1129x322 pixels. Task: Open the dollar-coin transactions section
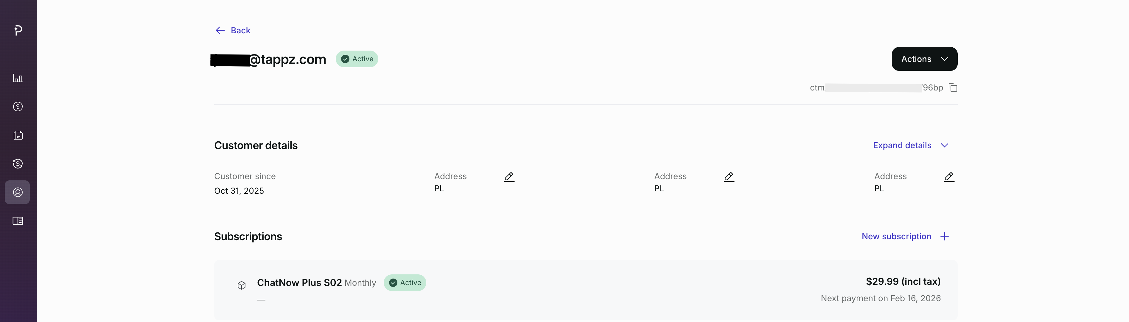tap(18, 107)
